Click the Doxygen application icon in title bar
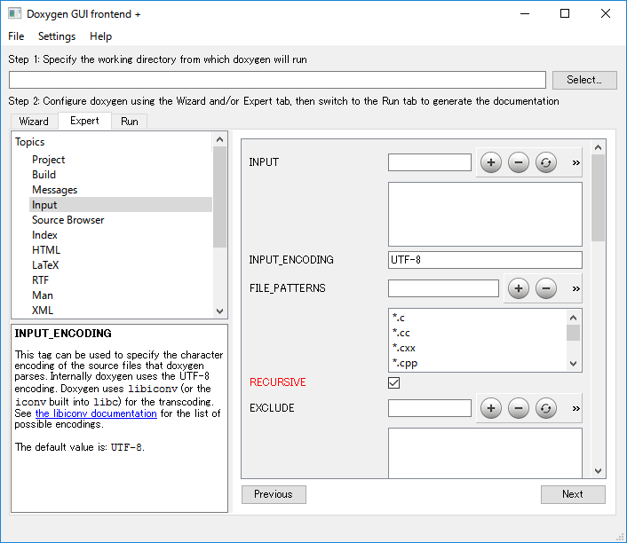 coord(15,13)
